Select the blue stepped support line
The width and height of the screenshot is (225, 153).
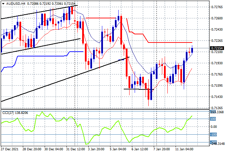(x=42, y=56)
